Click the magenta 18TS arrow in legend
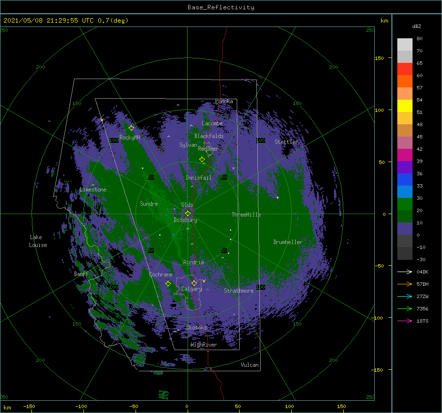Image resolution: width=442 pixels, height=413 pixels. (405, 321)
